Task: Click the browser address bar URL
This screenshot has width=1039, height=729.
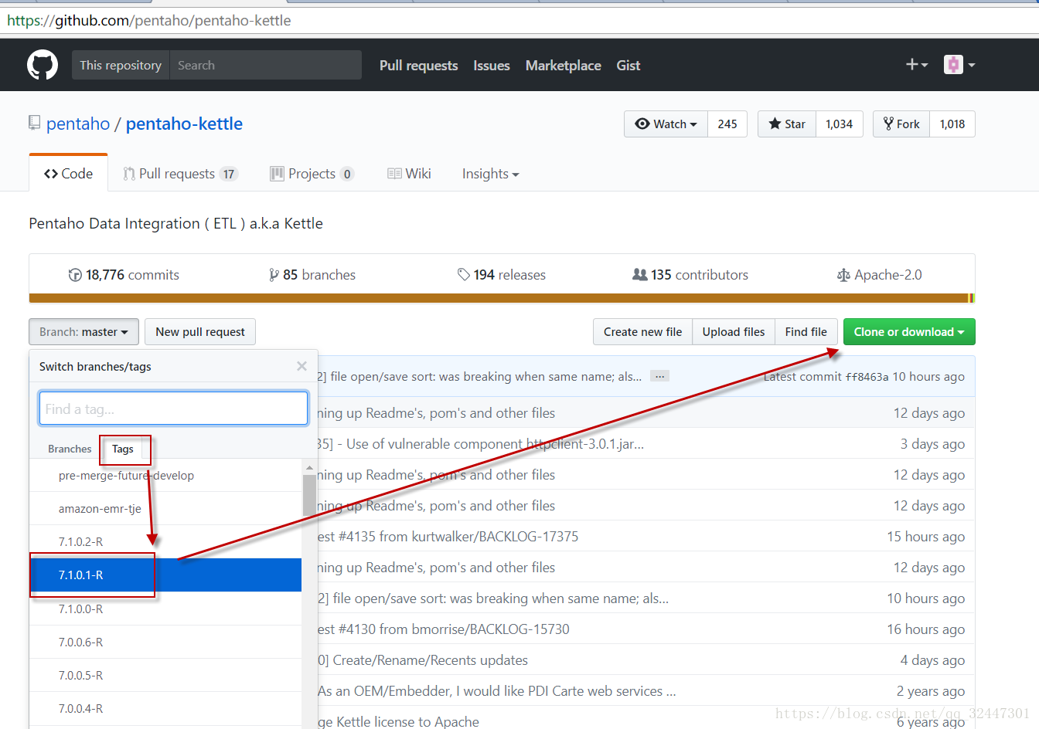Action: (149, 21)
